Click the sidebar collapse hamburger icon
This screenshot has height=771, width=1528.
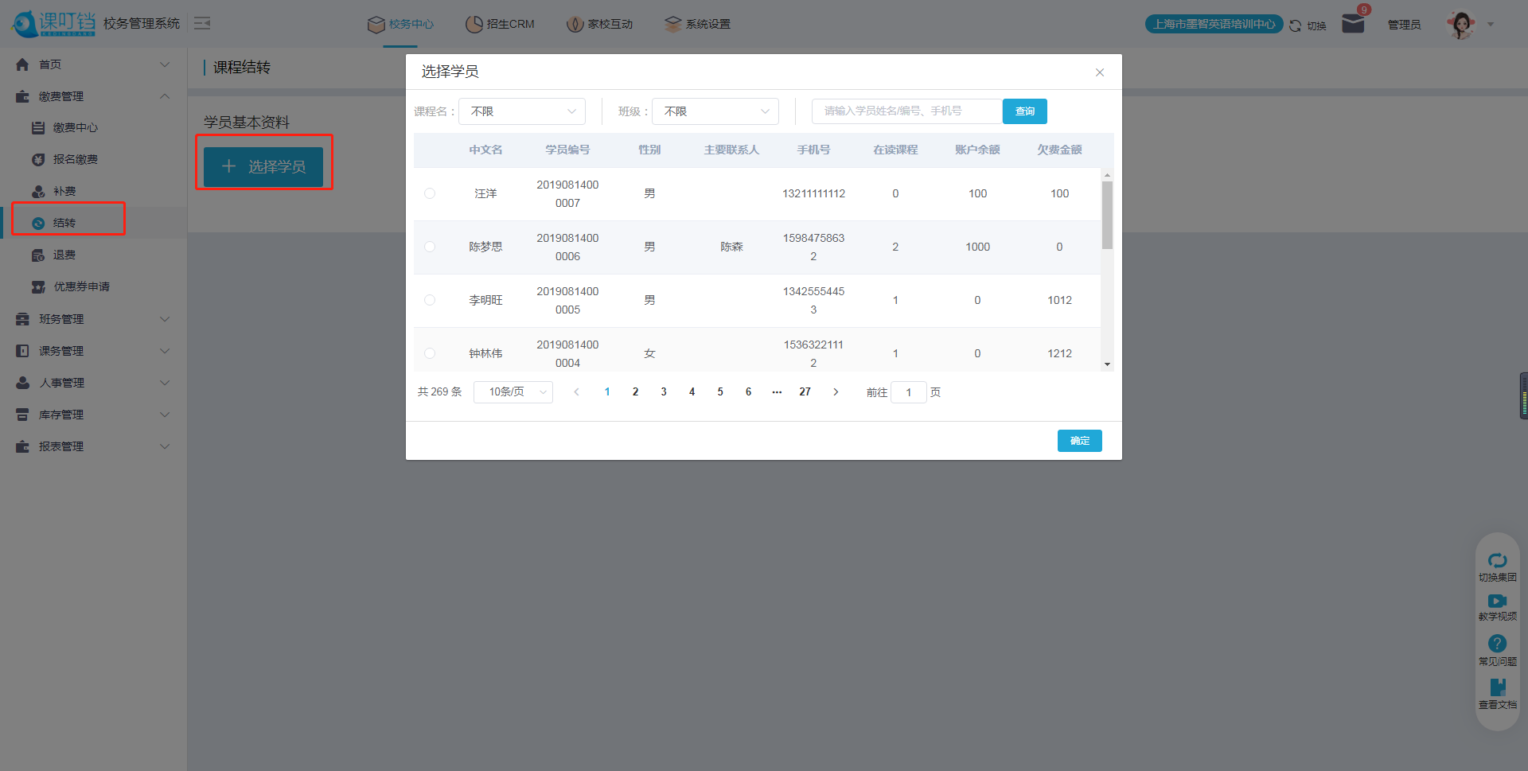[202, 23]
